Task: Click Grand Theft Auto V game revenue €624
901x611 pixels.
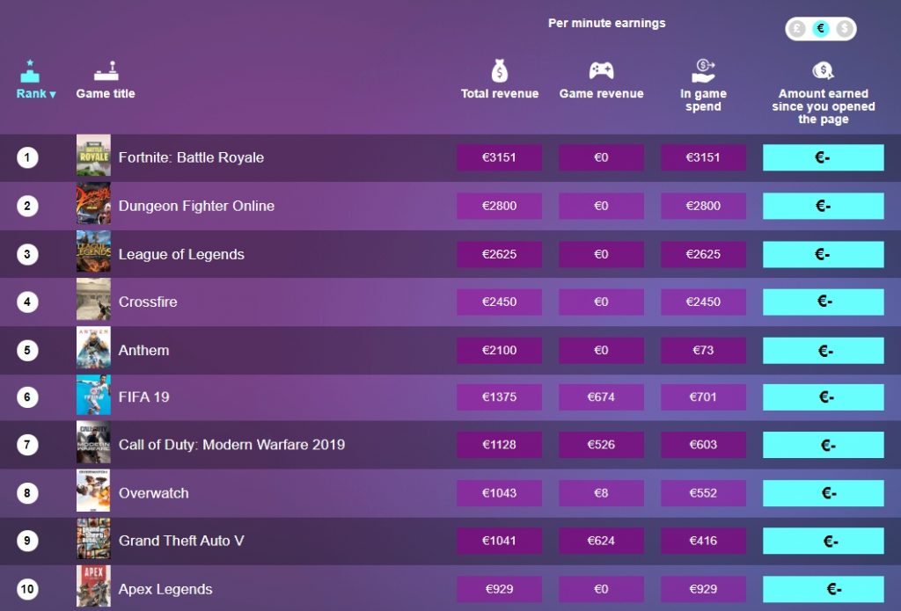Action: [x=601, y=541]
